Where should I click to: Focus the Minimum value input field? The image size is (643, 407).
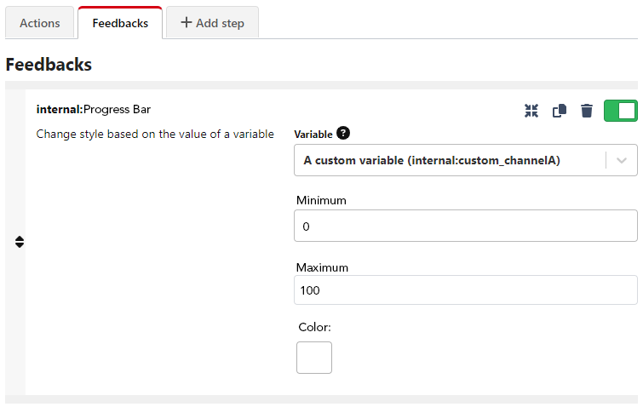466,226
